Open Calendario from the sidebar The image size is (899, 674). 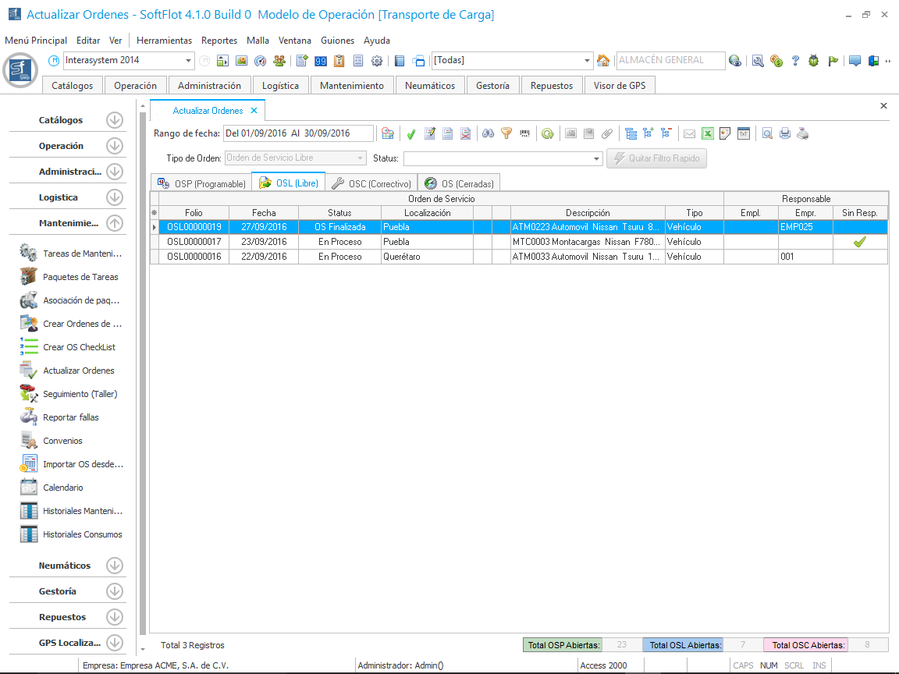[63, 488]
